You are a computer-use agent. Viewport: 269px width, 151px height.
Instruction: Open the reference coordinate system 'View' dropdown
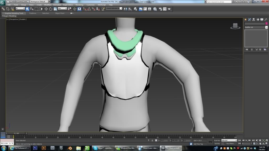click(x=62, y=8)
